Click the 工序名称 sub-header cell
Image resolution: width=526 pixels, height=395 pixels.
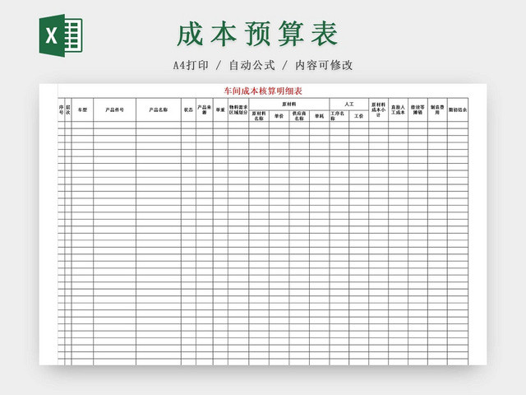pos(339,116)
